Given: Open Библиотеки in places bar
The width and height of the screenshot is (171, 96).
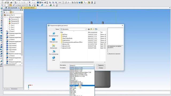Looking at the screenshot, I should tap(53, 46).
